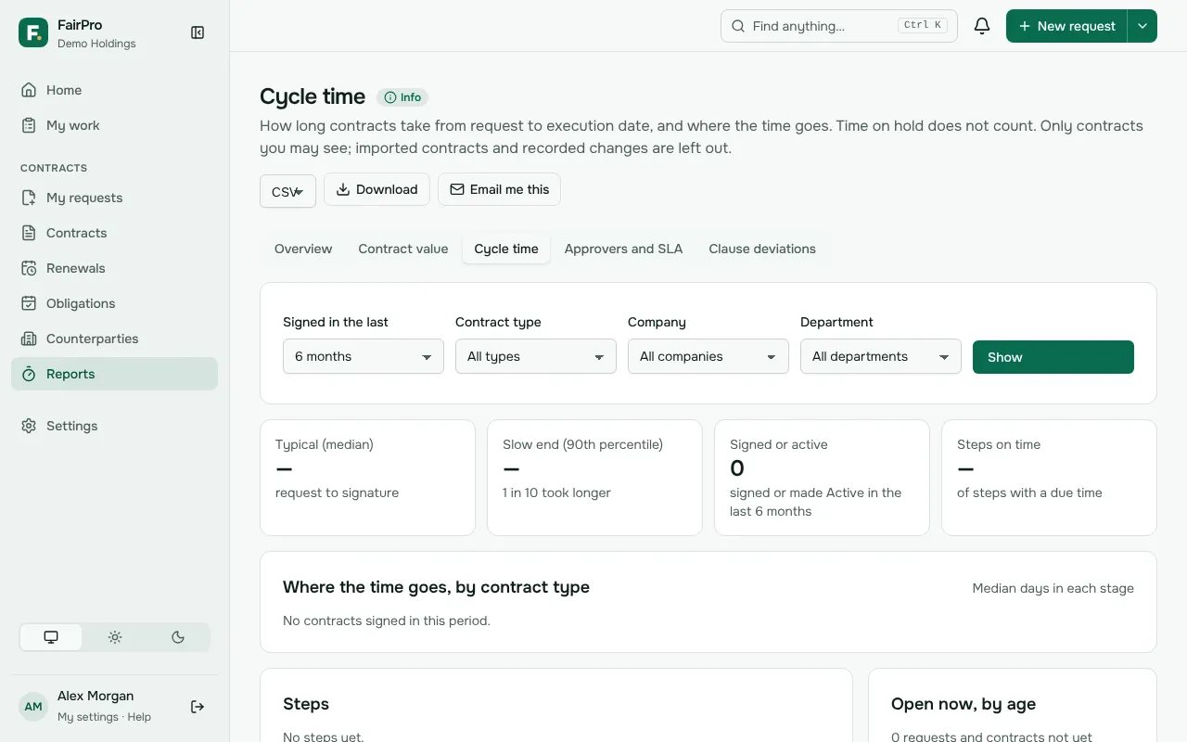Screen dimensions: 1187x742
Task: Click the Settings gear icon
Action: pos(29,426)
